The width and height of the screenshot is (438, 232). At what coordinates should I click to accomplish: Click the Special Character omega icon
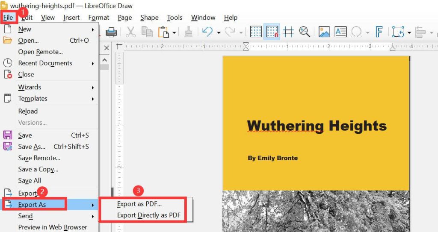[356, 32]
